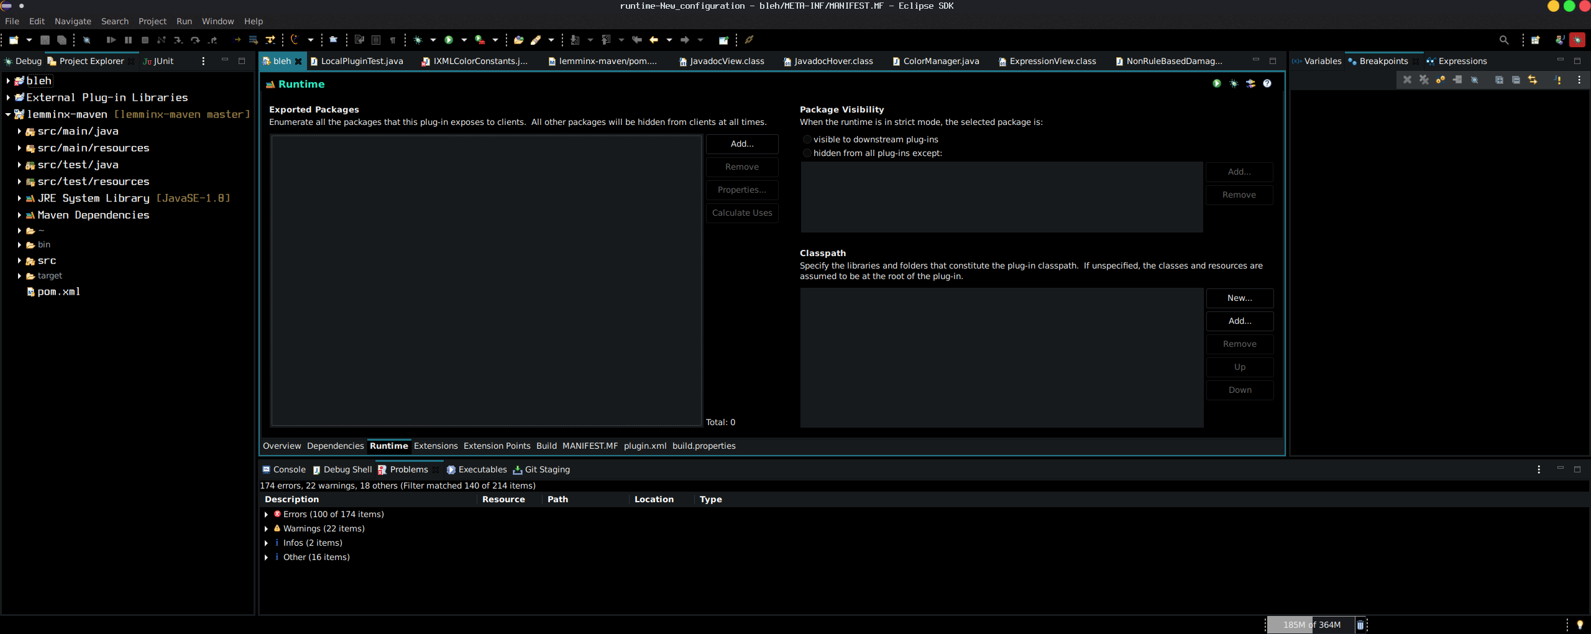1591x634 pixels.
Task: Switch to the MANIFEST.MF source tab
Action: (590, 446)
